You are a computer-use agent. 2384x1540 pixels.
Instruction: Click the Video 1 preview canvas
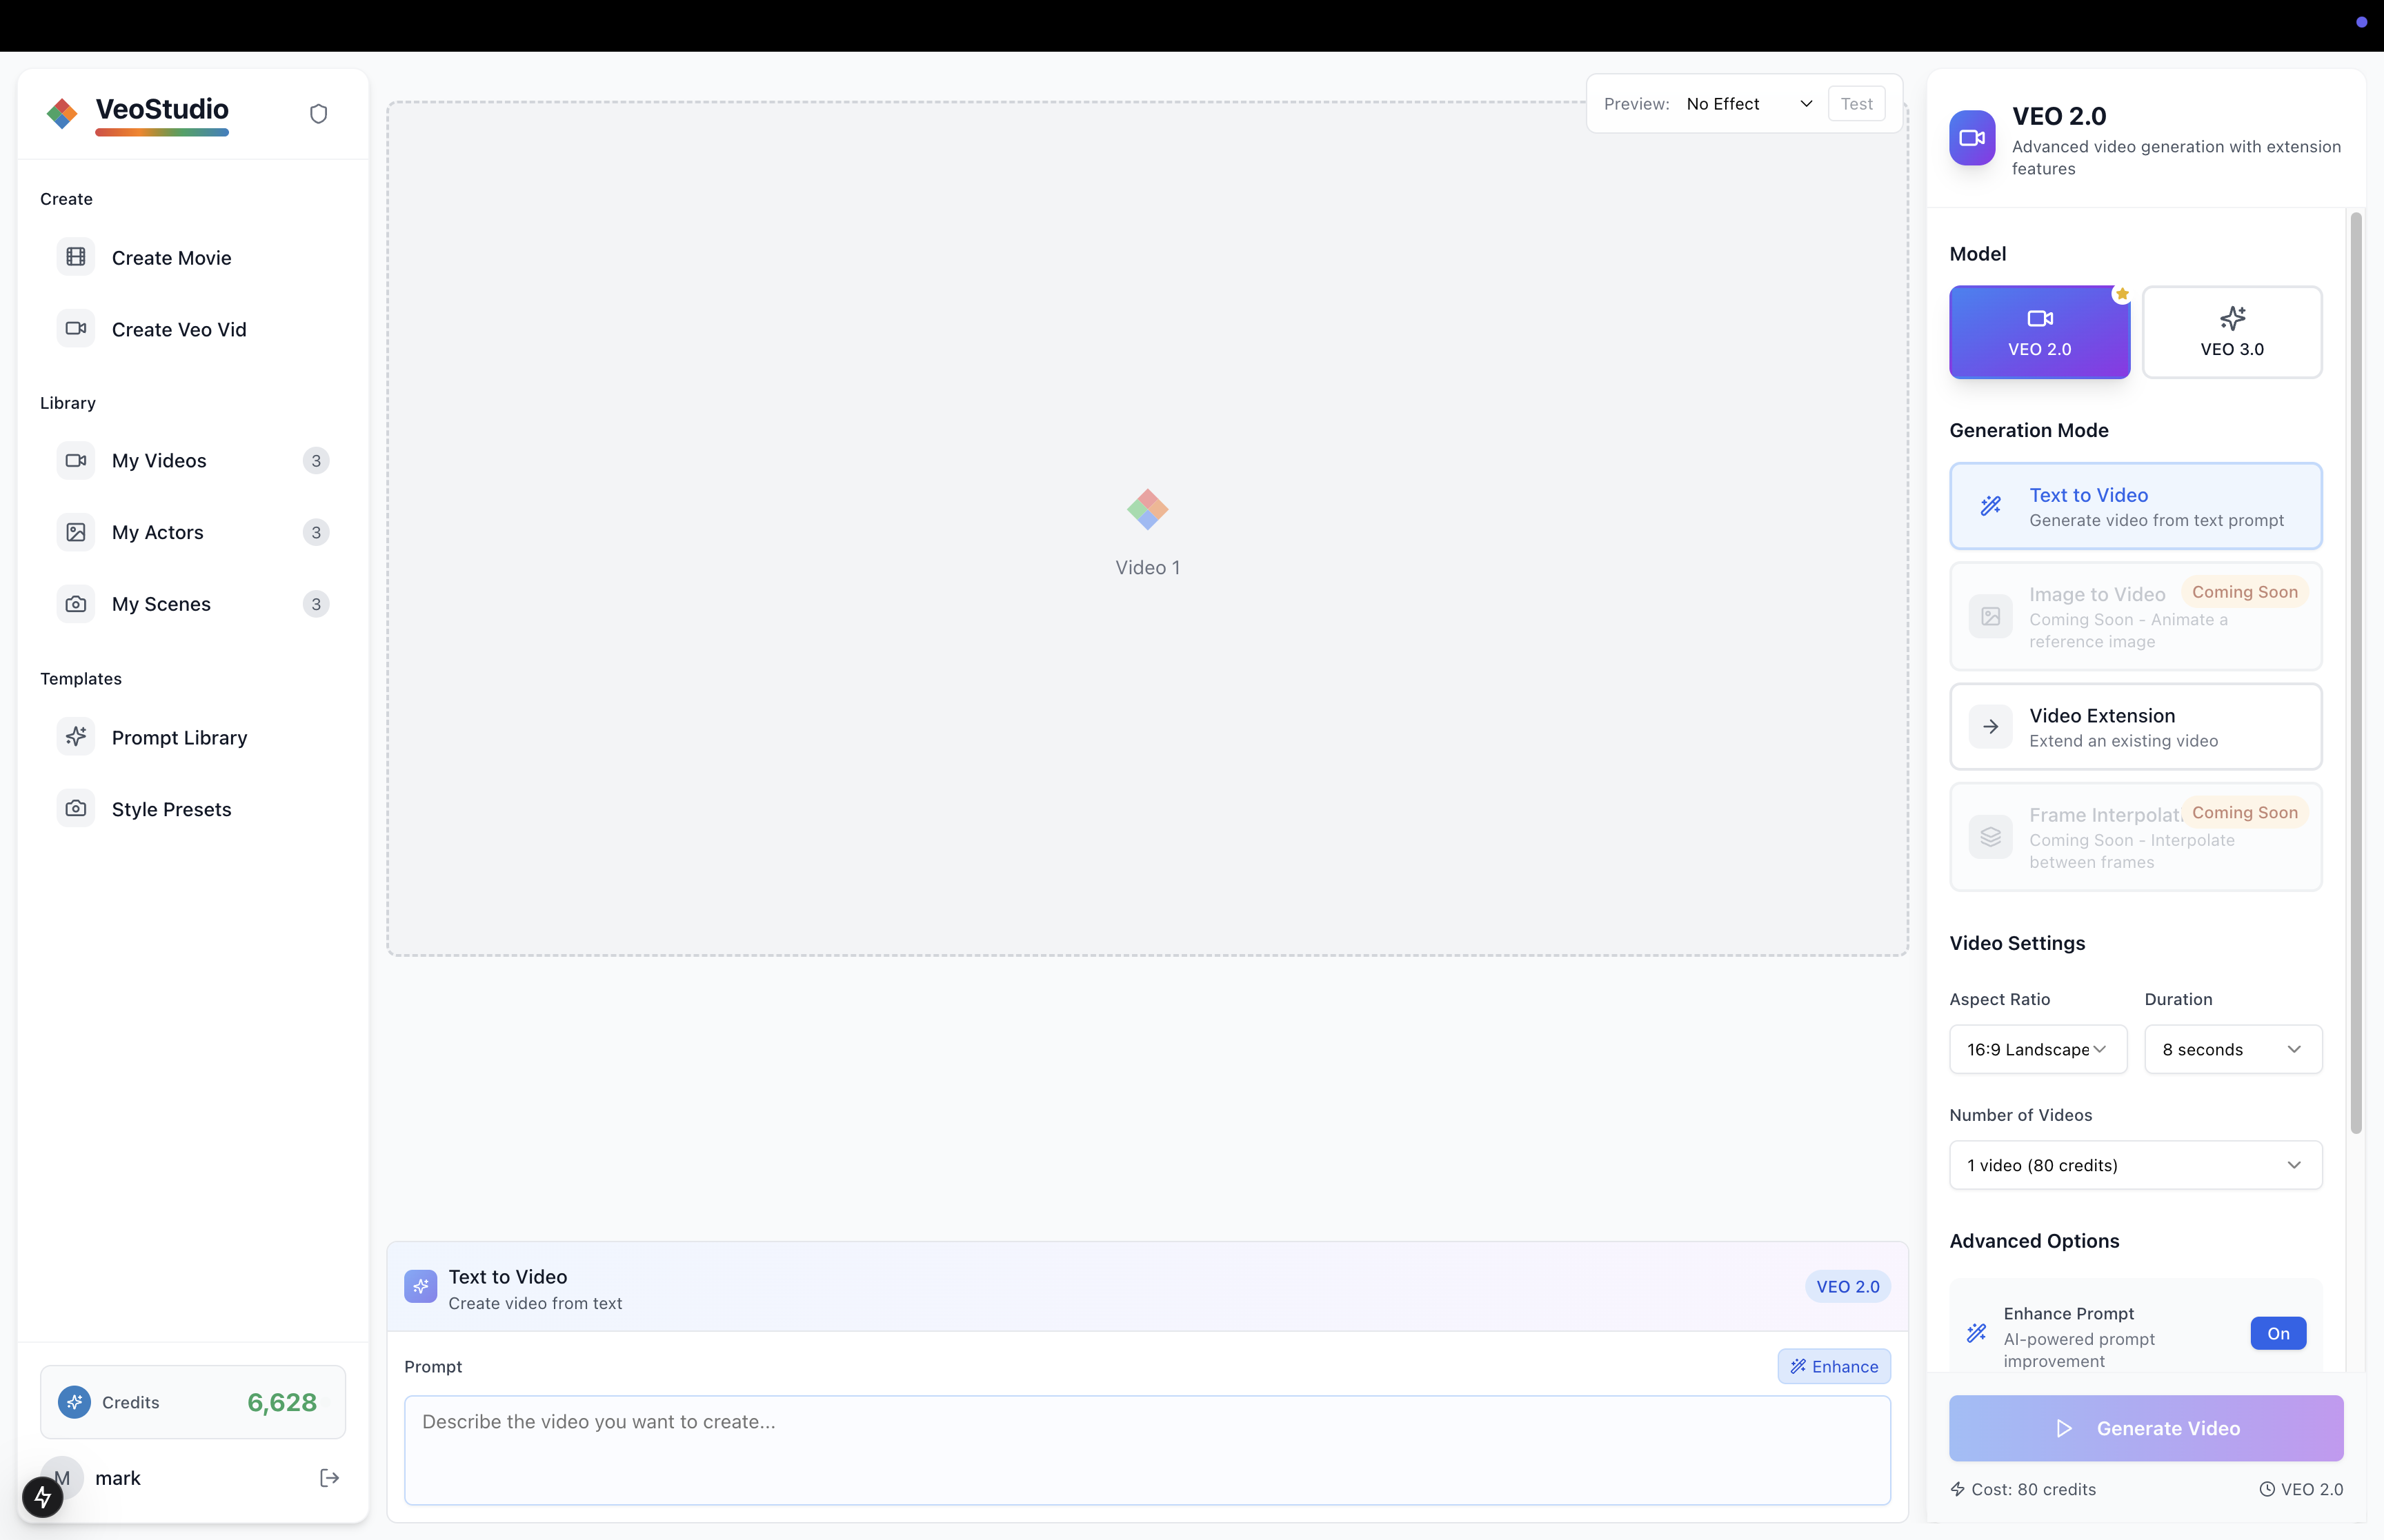tap(1146, 528)
